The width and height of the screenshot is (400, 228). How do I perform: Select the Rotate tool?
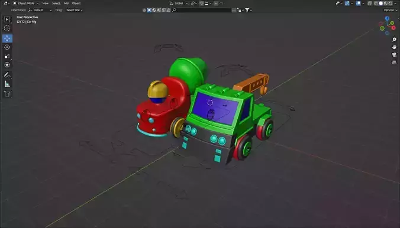point(7,47)
